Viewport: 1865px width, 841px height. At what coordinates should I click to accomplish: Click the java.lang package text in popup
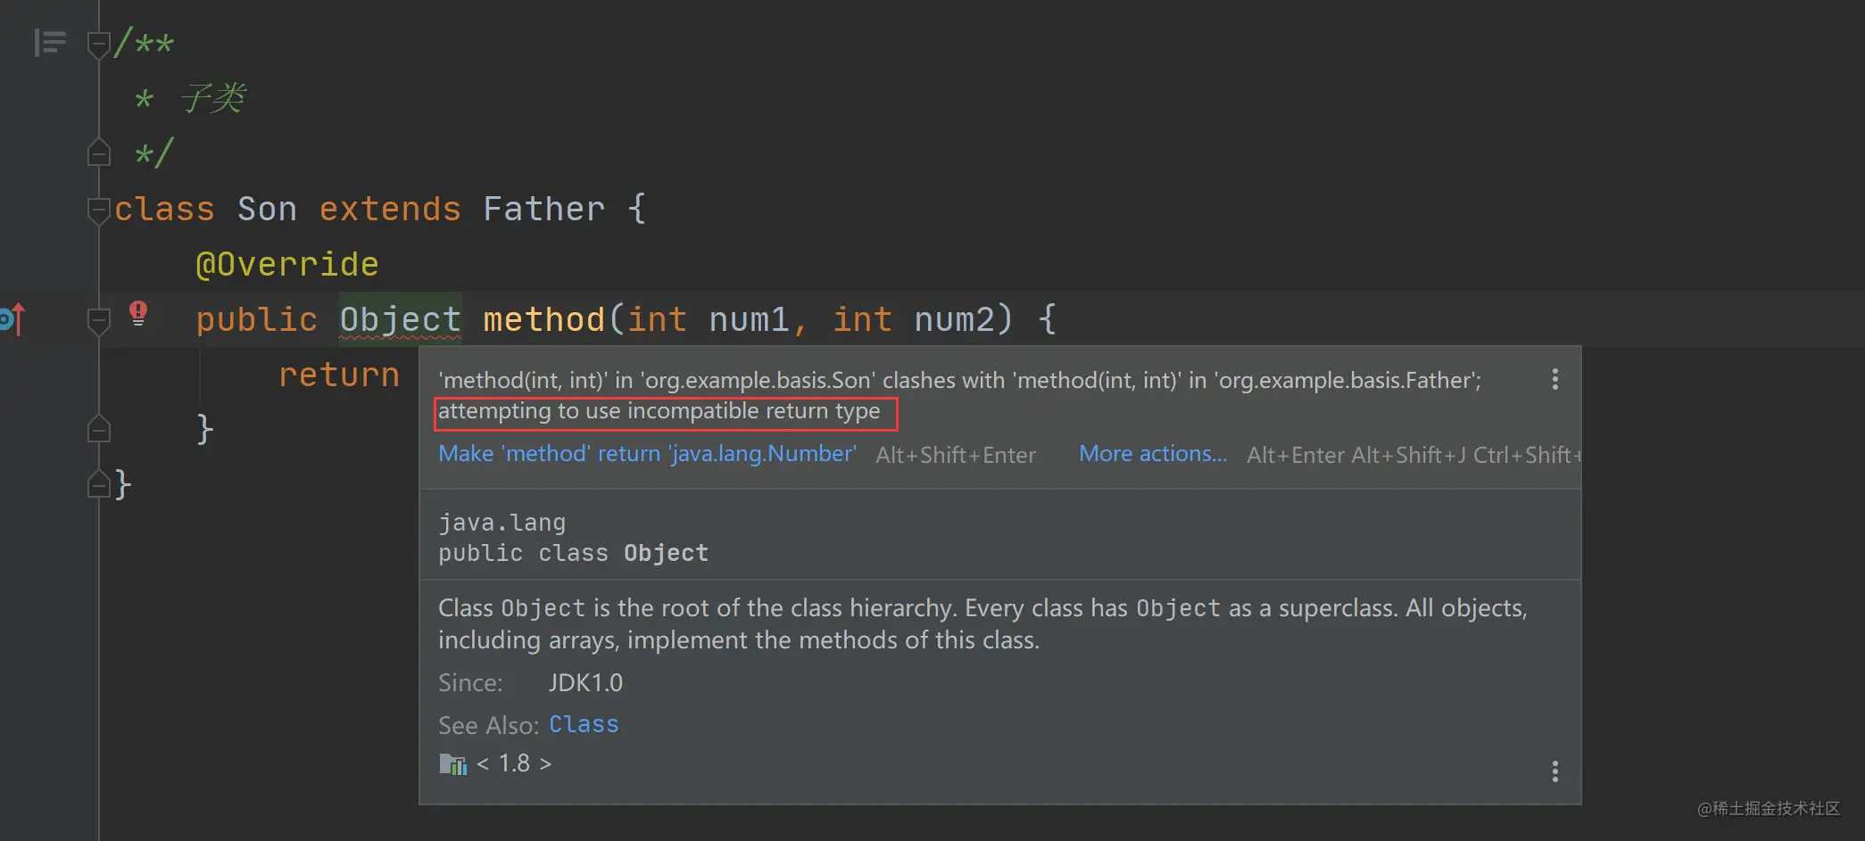(x=502, y=523)
